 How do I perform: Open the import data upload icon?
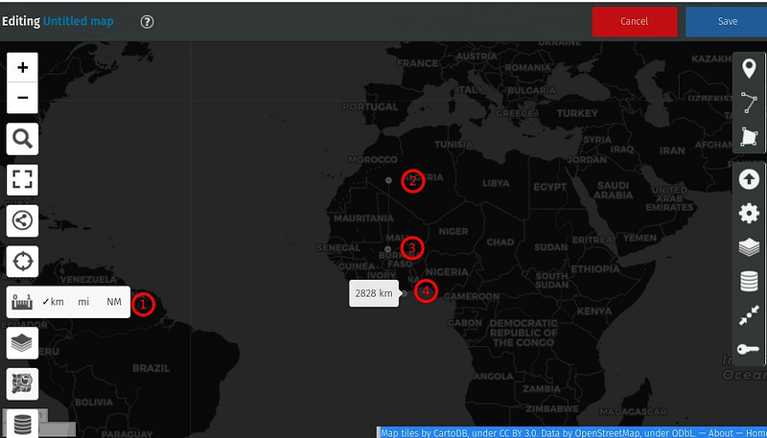(749, 180)
